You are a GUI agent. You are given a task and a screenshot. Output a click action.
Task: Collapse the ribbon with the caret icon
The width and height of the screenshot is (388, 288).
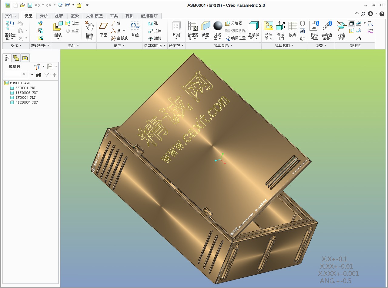click(x=357, y=14)
